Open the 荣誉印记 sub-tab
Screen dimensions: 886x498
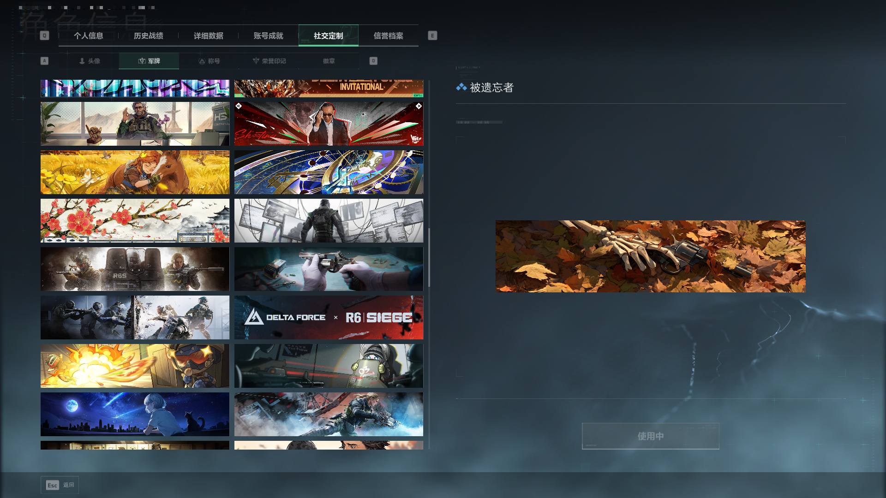[x=269, y=61]
